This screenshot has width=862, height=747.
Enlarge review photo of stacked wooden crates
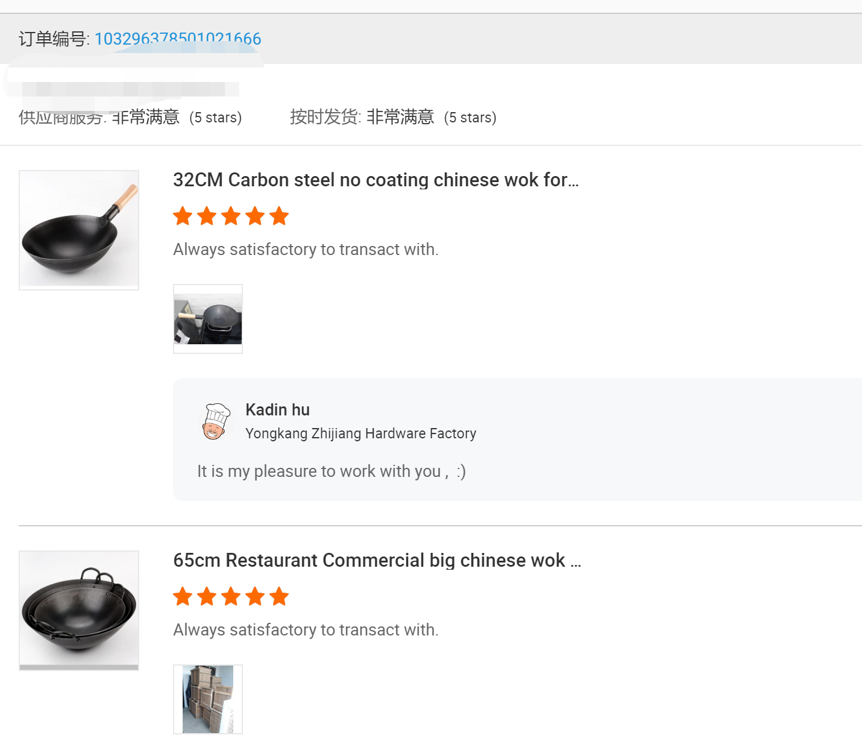click(x=208, y=699)
